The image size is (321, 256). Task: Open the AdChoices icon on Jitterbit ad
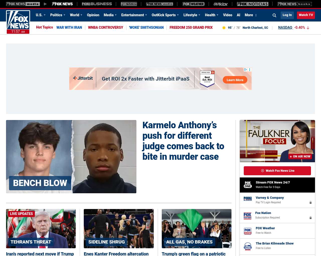click(x=246, y=69)
